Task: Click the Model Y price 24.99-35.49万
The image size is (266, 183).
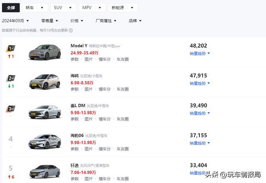Action: tap(84, 53)
